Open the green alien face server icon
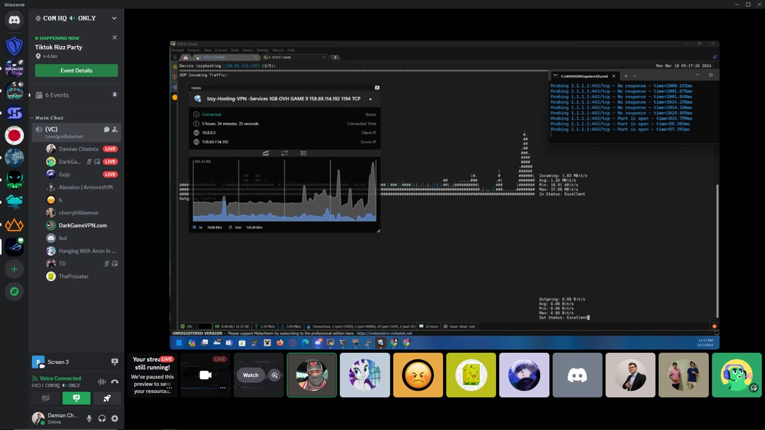This screenshot has height=430, width=765. 14,179
